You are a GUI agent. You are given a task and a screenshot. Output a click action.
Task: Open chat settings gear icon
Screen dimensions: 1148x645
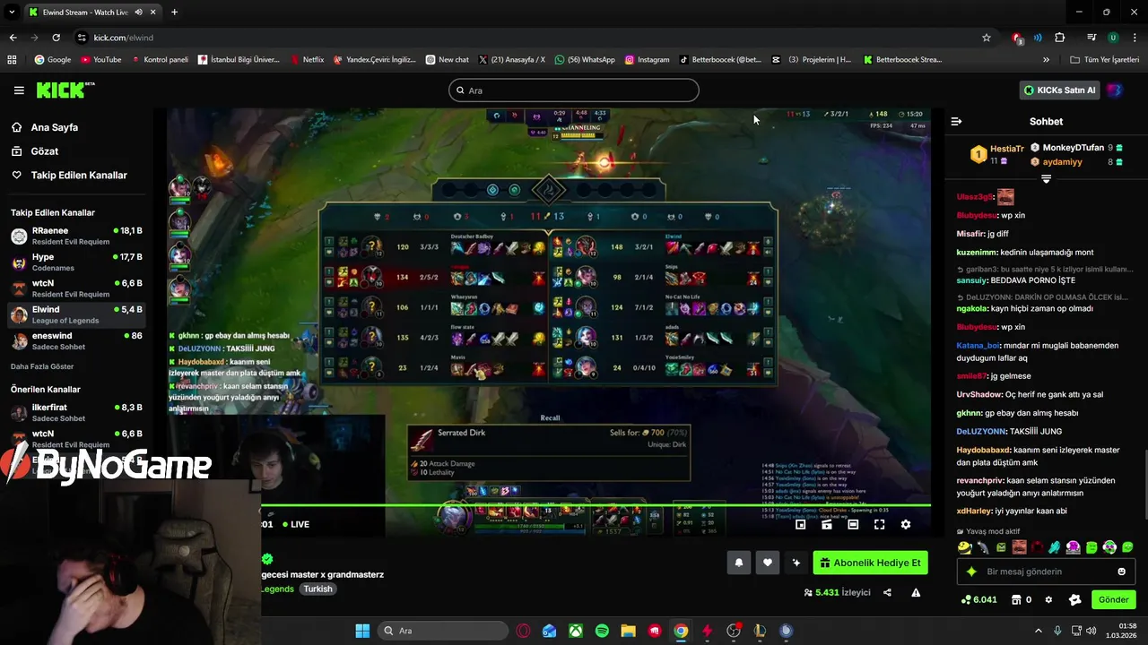coord(1048,599)
